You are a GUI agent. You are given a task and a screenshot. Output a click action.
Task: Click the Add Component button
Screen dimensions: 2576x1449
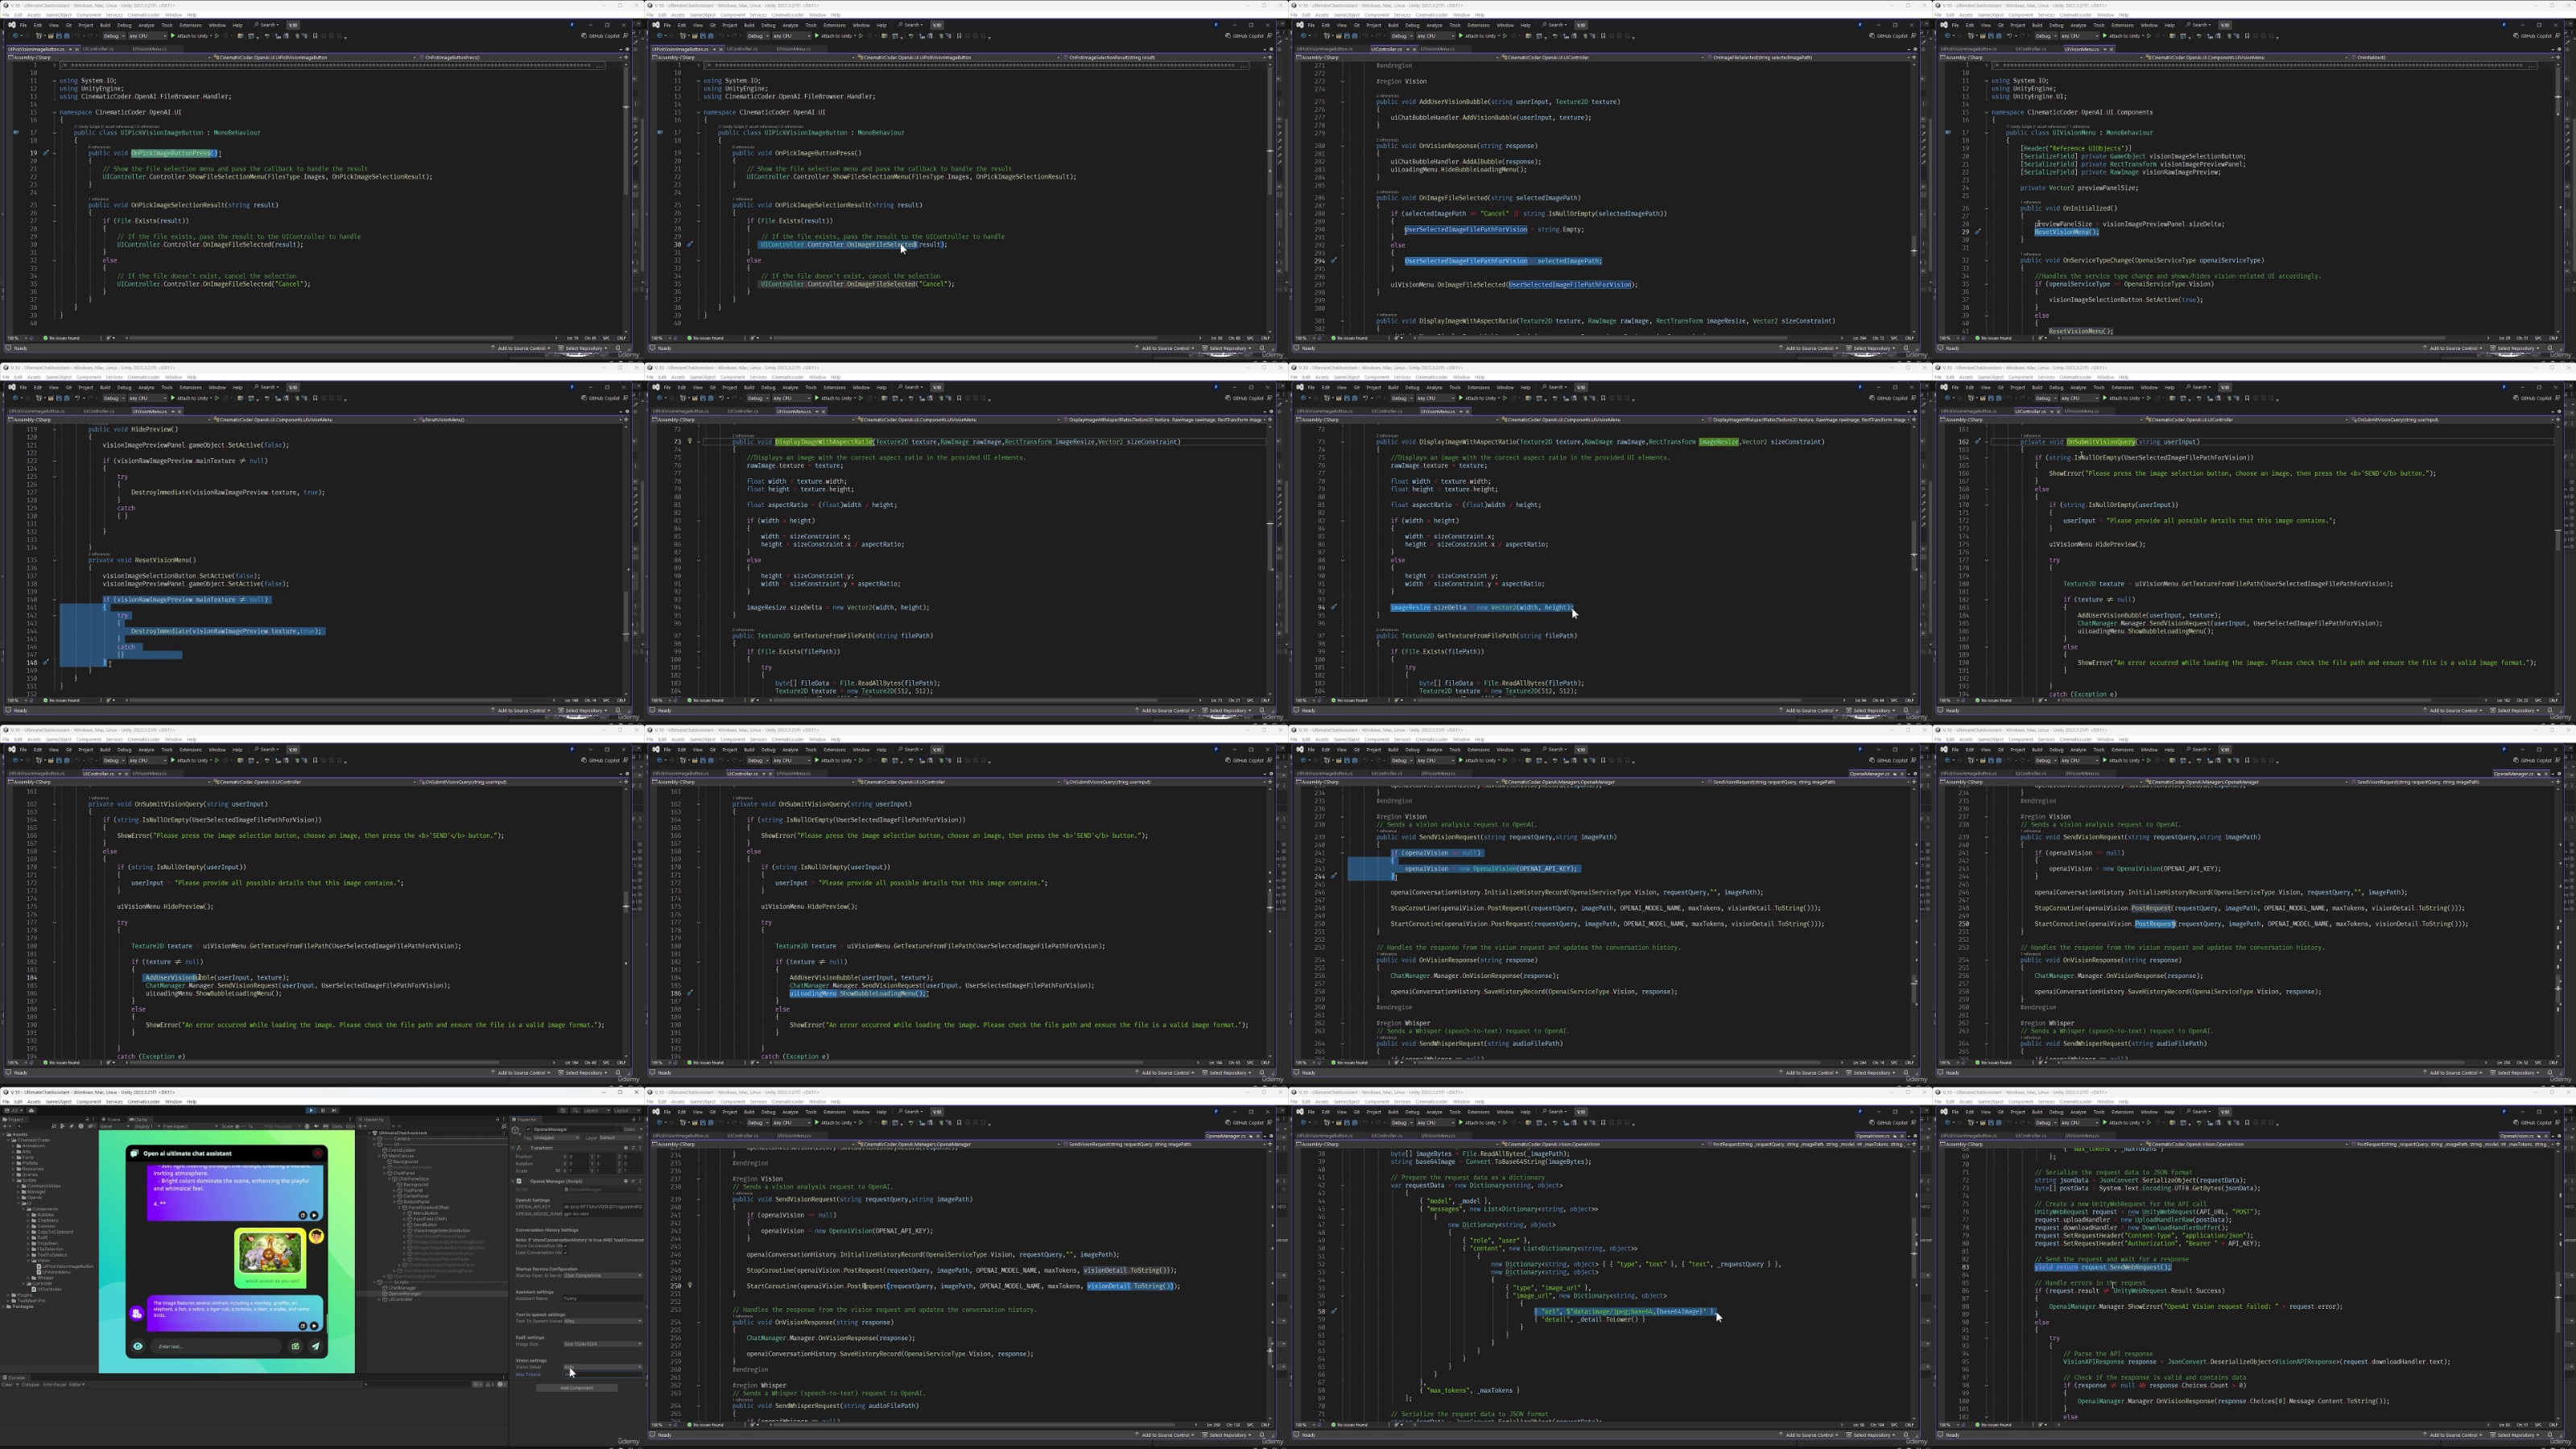coord(577,1388)
